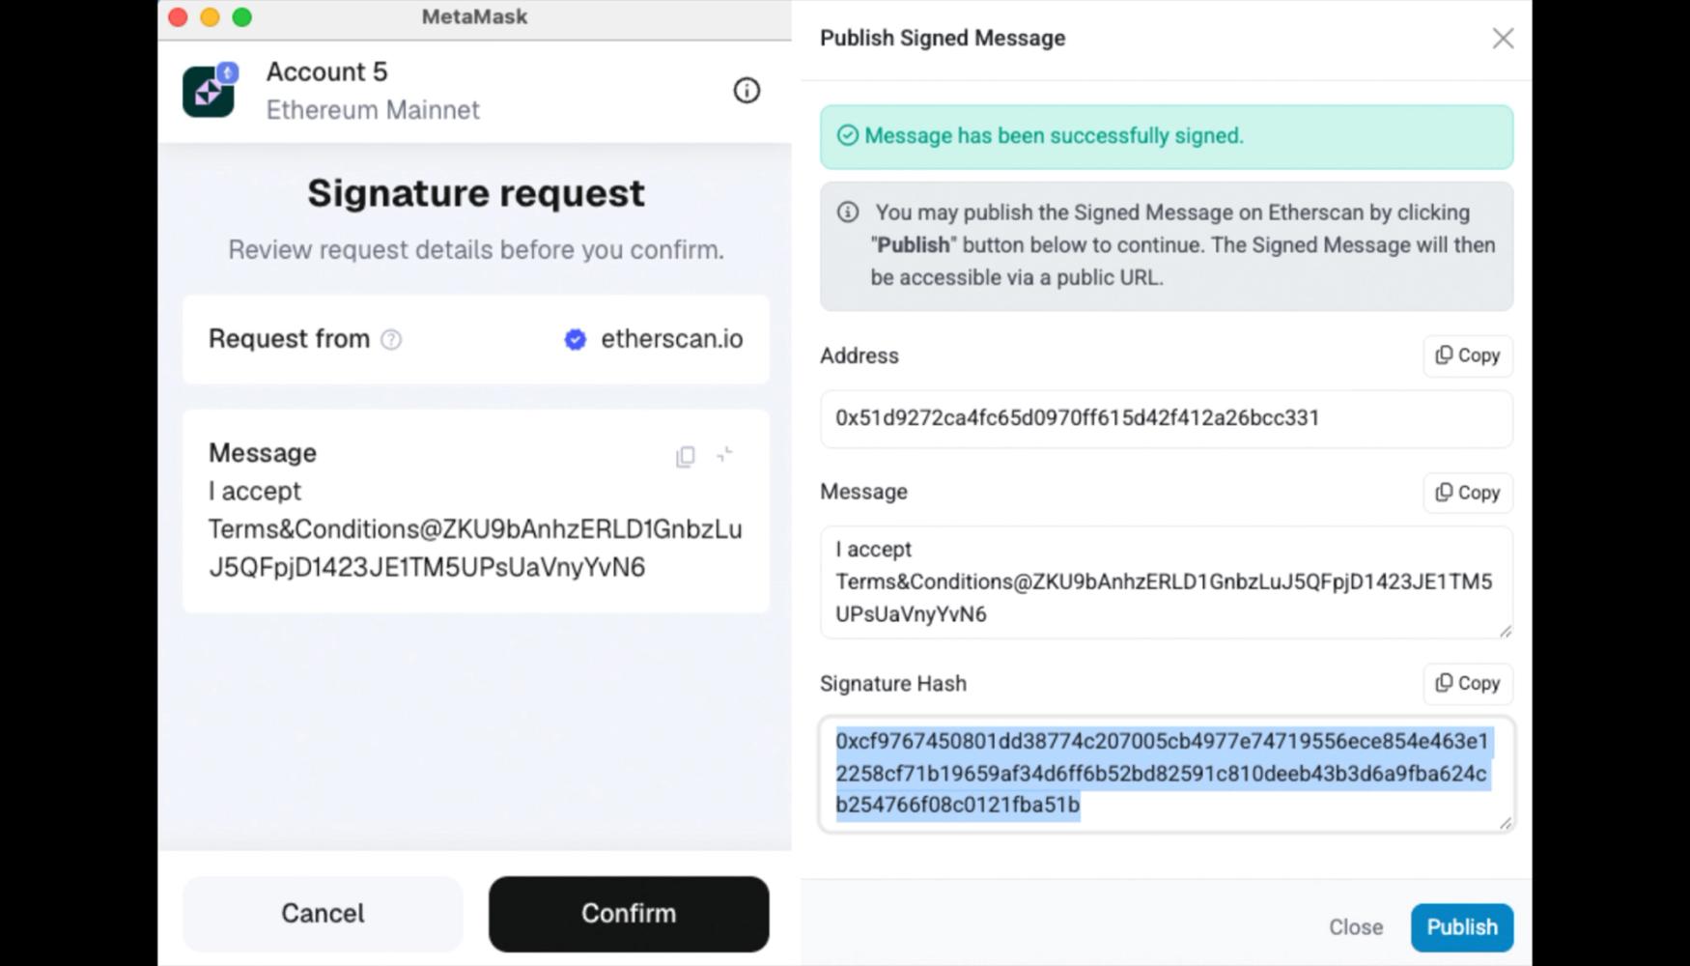Image resolution: width=1690 pixels, height=966 pixels.
Task: Click the highlighted Signature Hash text area
Action: pos(1167,774)
